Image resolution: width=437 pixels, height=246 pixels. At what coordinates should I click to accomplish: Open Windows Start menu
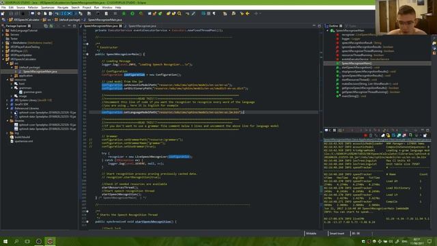pos(5,241)
